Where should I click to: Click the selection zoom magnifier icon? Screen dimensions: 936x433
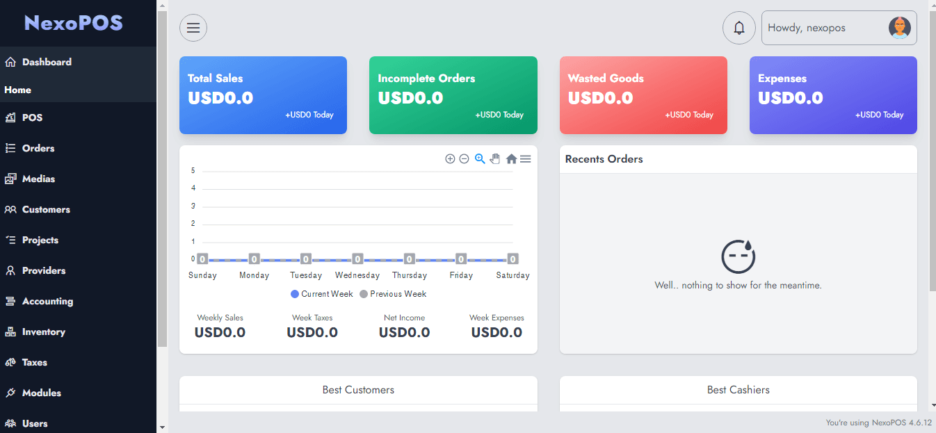point(479,158)
